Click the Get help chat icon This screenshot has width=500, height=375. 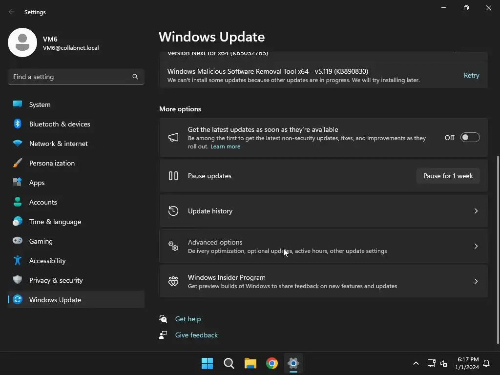click(163, 318)
